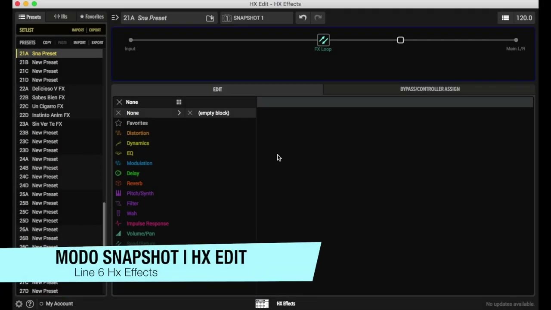Collapse the preset sidebar with arrow icon
The height and width of the screenshot is (310, 551).
115,18
